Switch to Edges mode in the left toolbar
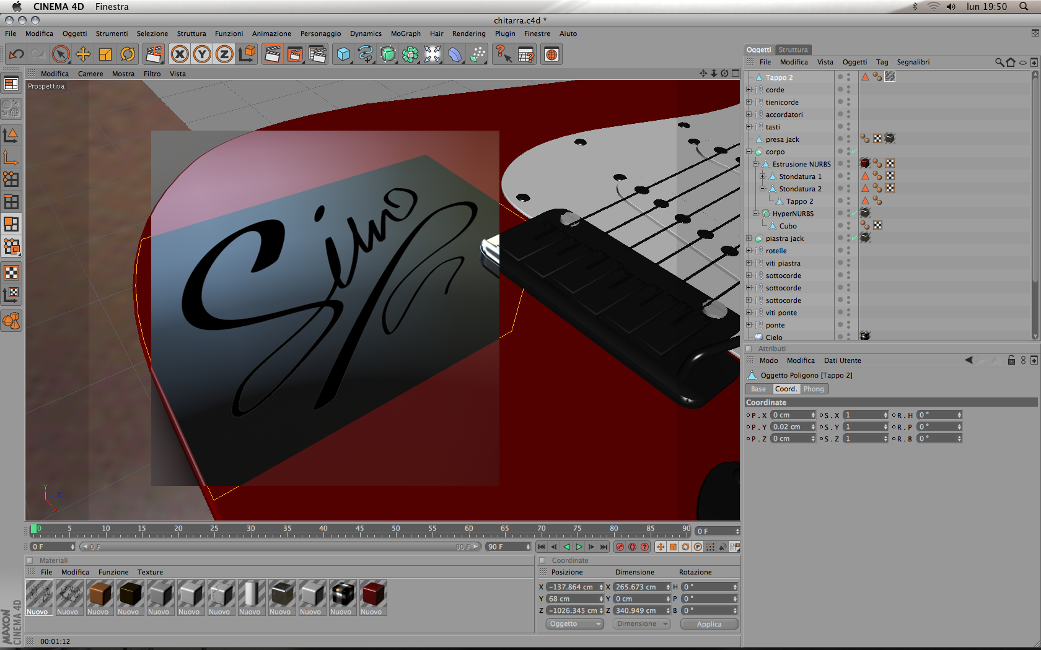The height and width of the screenshot is (650, 1041). tap(11, 202)
